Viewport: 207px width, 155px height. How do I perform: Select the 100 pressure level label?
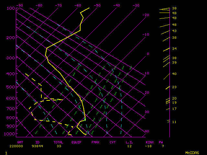click(10, 8)
